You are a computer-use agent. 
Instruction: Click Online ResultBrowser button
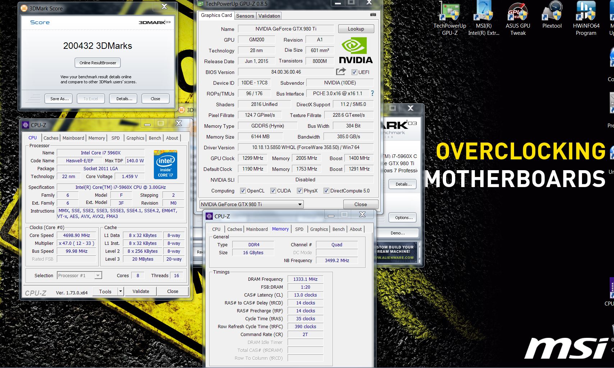[x=98, y=62]
